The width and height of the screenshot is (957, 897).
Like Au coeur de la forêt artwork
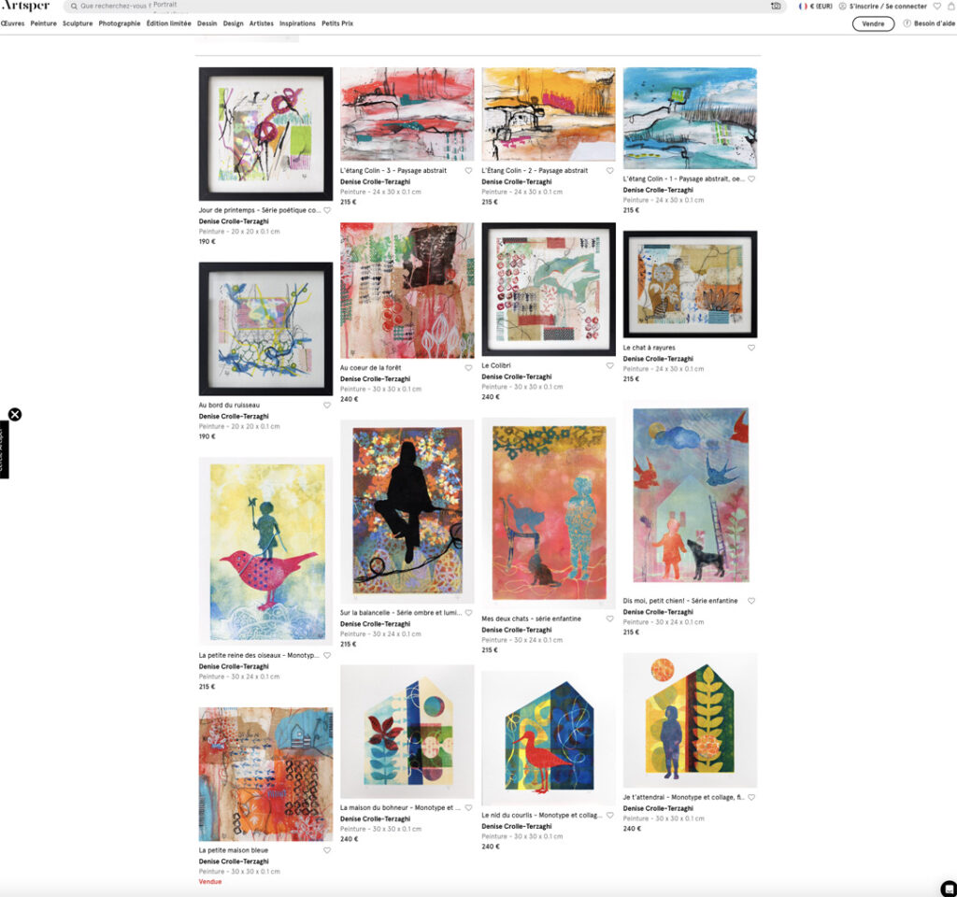[x=468, y=368]
